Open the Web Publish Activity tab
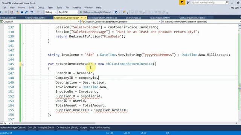241x135 pixels. tap(99, 127)
